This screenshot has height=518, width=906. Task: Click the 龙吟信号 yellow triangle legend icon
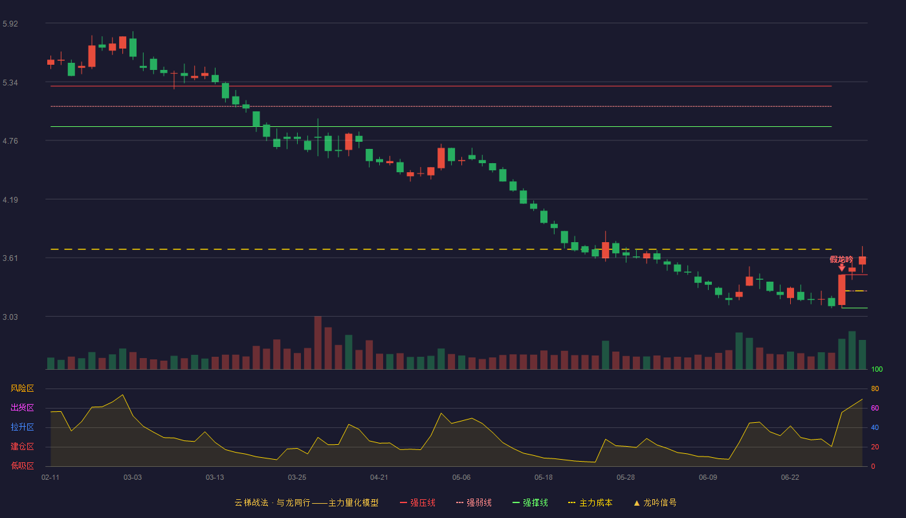click(637, 503)
